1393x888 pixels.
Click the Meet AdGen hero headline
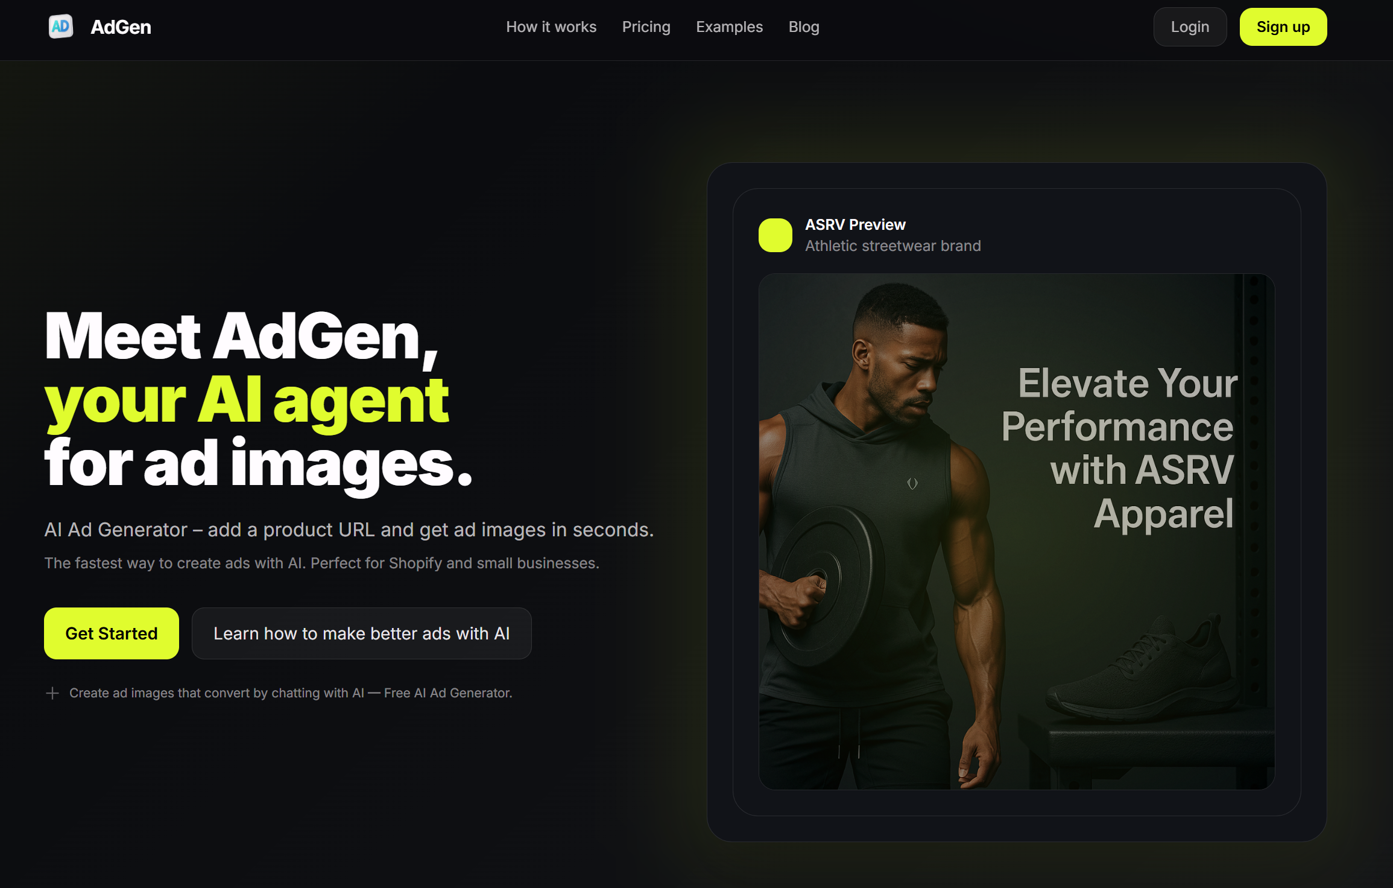[258, 400]
